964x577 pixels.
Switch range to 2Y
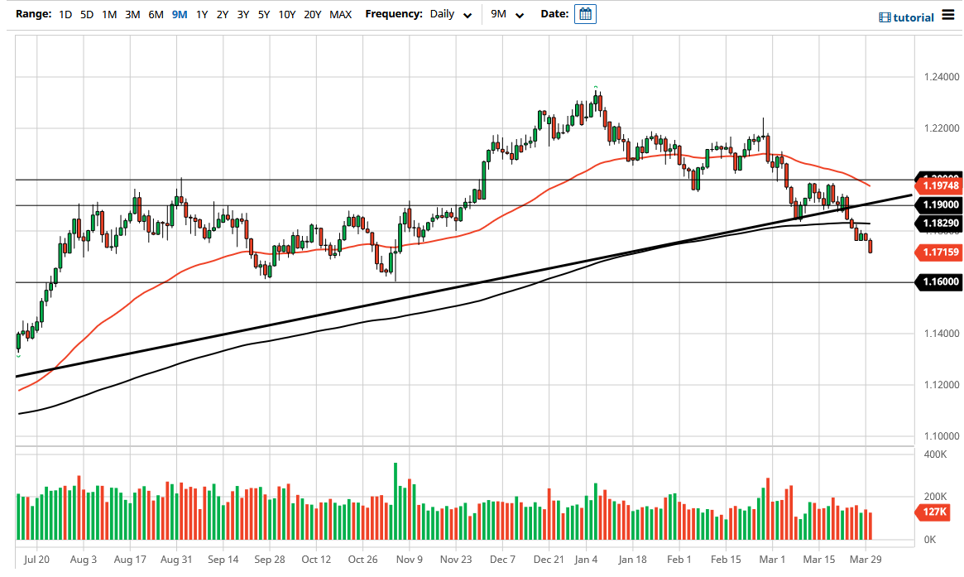pos(223,14)
